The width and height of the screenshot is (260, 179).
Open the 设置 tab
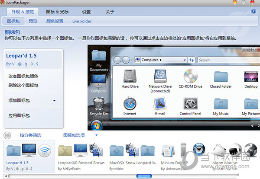(86, 12)
